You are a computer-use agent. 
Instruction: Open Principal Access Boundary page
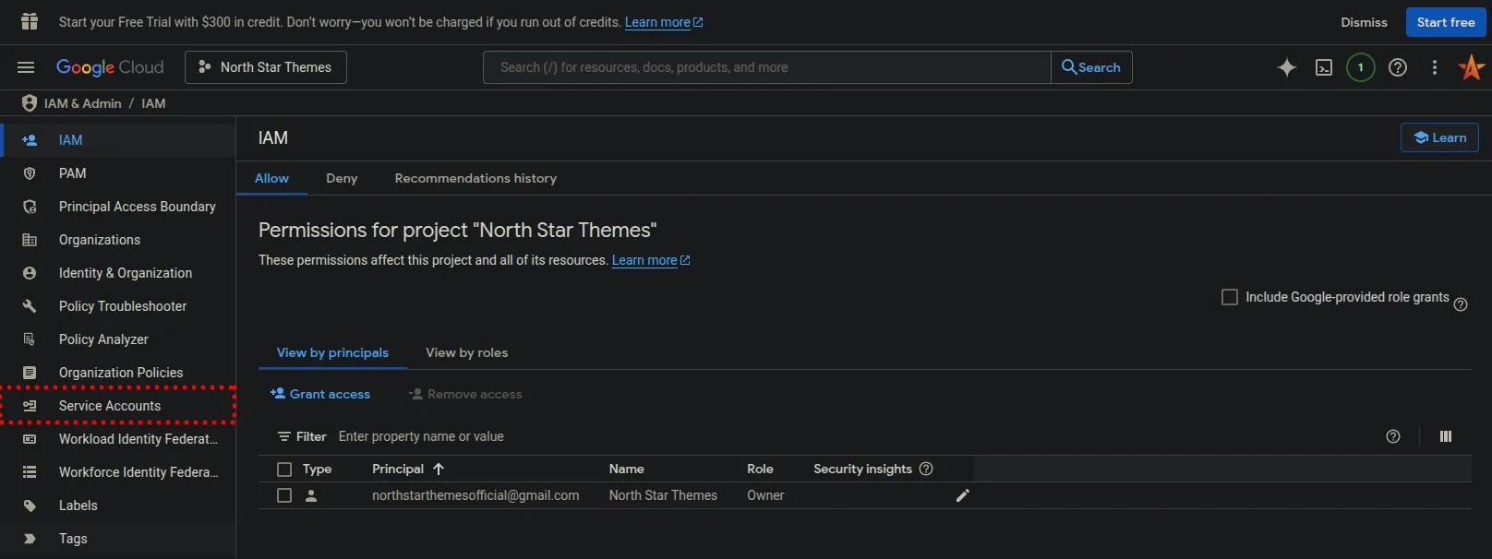[117, 207]
